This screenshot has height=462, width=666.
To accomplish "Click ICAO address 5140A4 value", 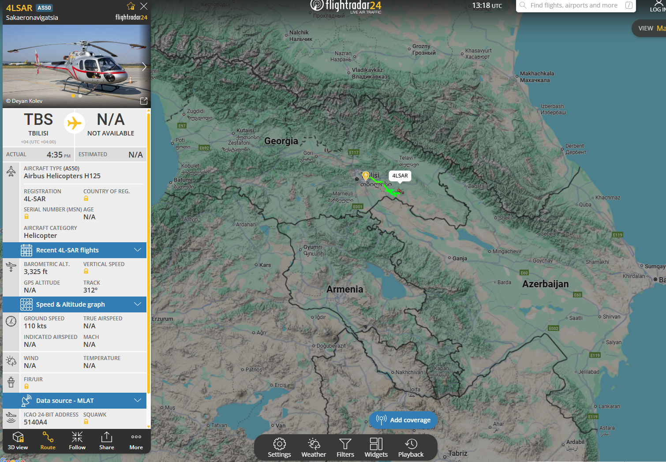I will click(x=35, y=422).
